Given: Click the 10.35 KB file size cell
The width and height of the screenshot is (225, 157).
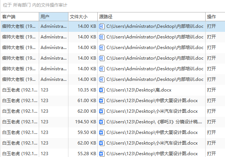Looking at the screenshot, I should click(x=87, y=90).
